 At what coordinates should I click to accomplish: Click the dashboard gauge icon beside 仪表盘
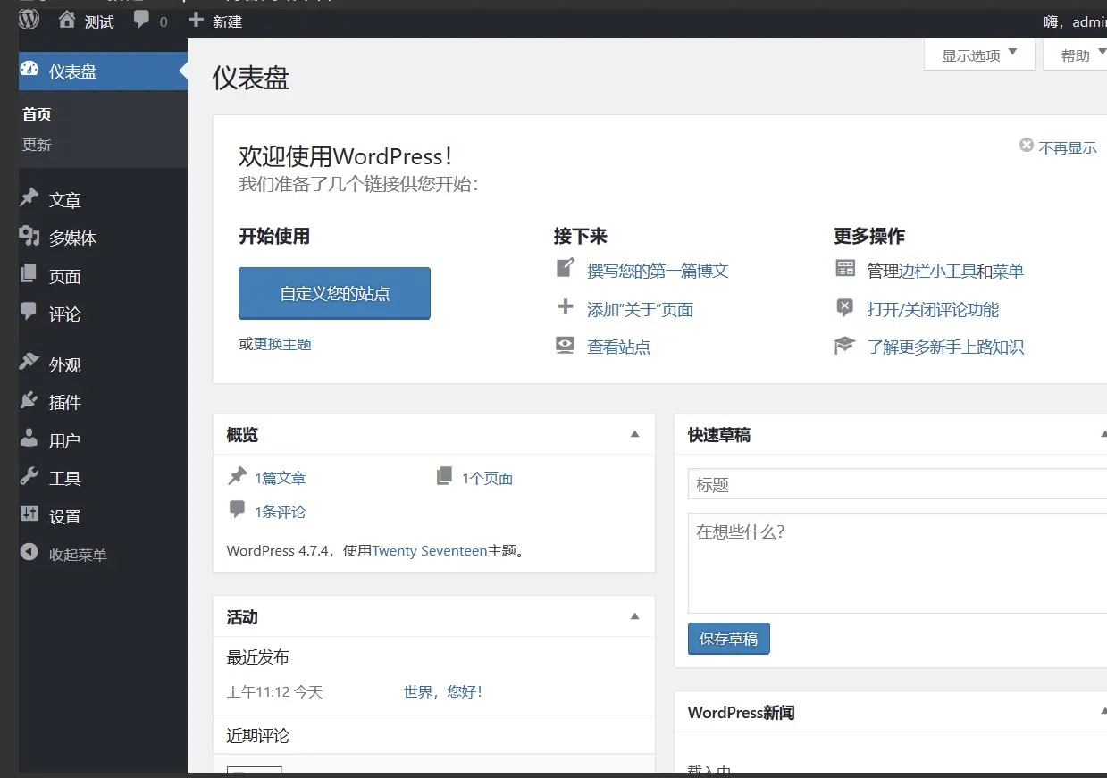pyautogui.click(x=29, y=69)
